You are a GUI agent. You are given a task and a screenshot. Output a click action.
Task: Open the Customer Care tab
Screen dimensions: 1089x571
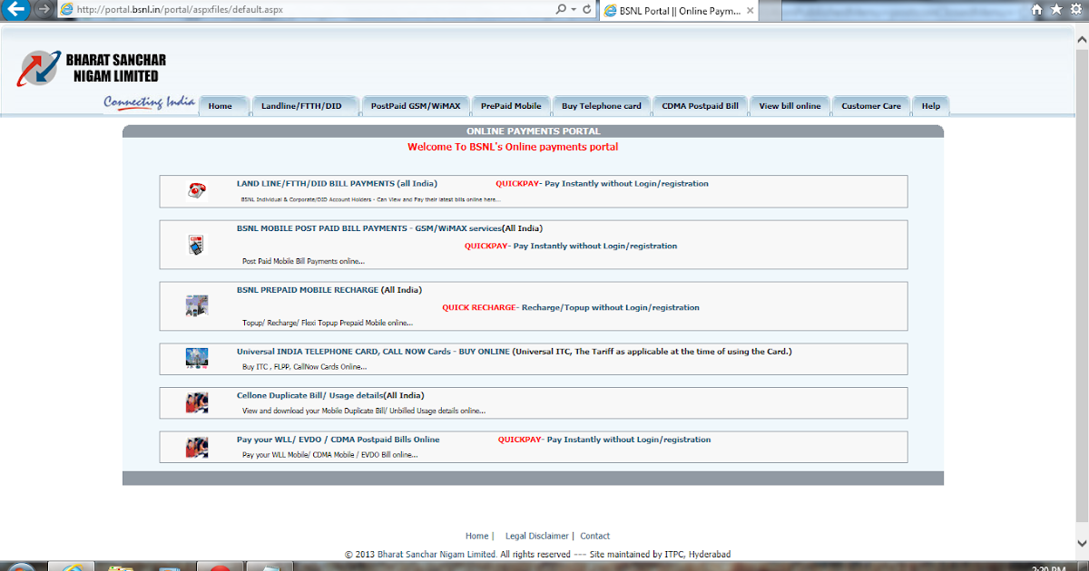[x=871, y=106]
